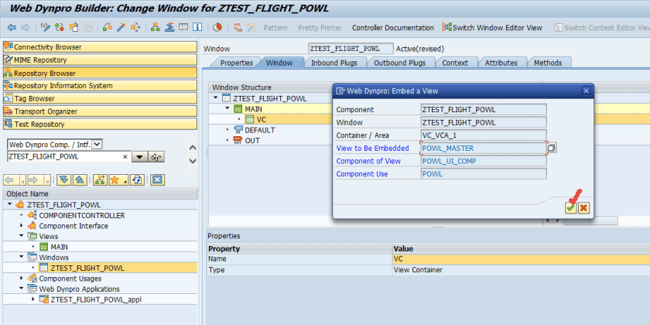Viewport: 650px width, 325px height.
Task: Switch to the Attributes tab
Action: click(x=501, y=63)
